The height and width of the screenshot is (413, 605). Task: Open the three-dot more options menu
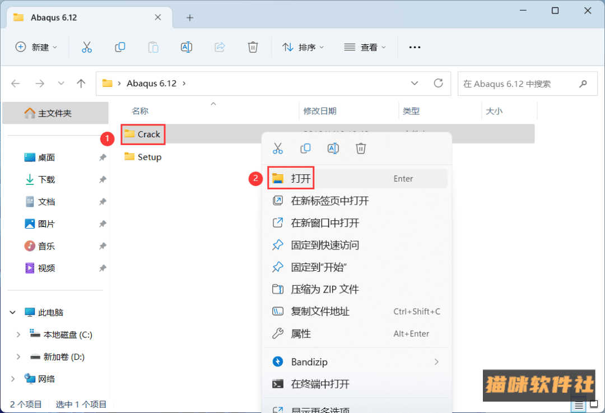(x=415, y=47)
